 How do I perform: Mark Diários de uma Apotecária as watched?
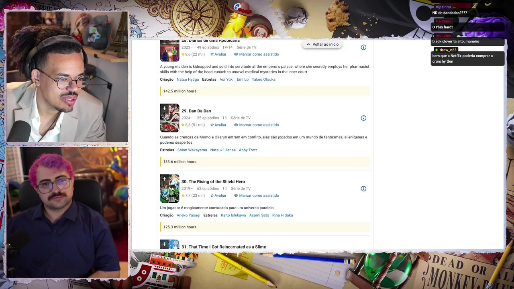[x=256, y=54]
